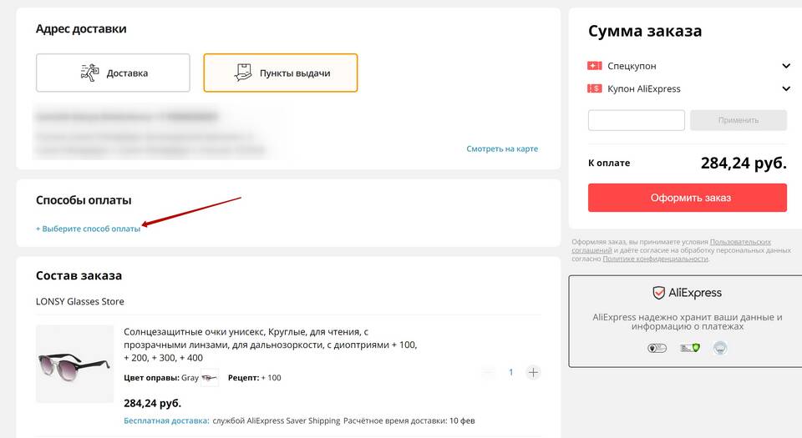Click the red Спецкупон ticket icon
Viewport: 802px width, 438px height.
point(594,66)
